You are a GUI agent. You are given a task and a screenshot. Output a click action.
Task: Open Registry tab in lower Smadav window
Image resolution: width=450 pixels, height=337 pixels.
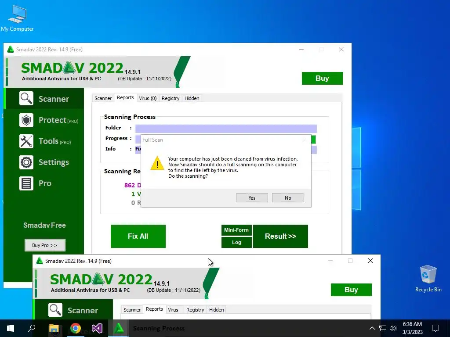[195, 310]
